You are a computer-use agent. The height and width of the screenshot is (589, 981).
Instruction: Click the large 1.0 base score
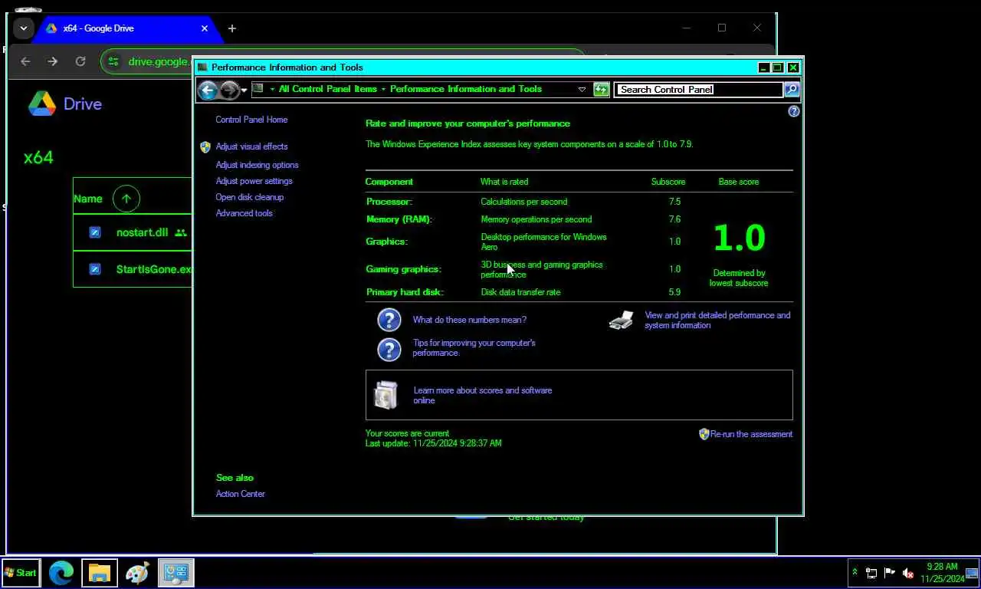[x=739, y=238]
